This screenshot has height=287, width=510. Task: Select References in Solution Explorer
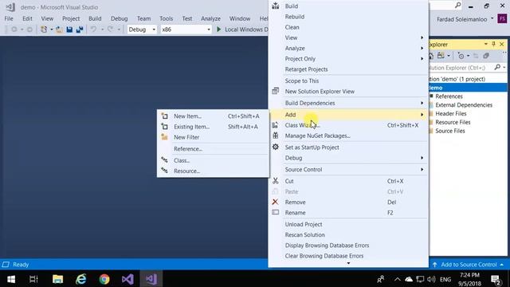[449, 96]
